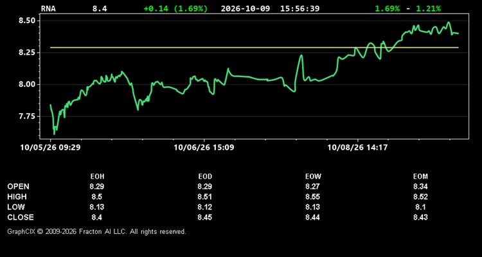This screenshot has width=482, height=257.
Task: Select the EOH low value 8.13
Action: pyautogui.click(x=97, y=207)
